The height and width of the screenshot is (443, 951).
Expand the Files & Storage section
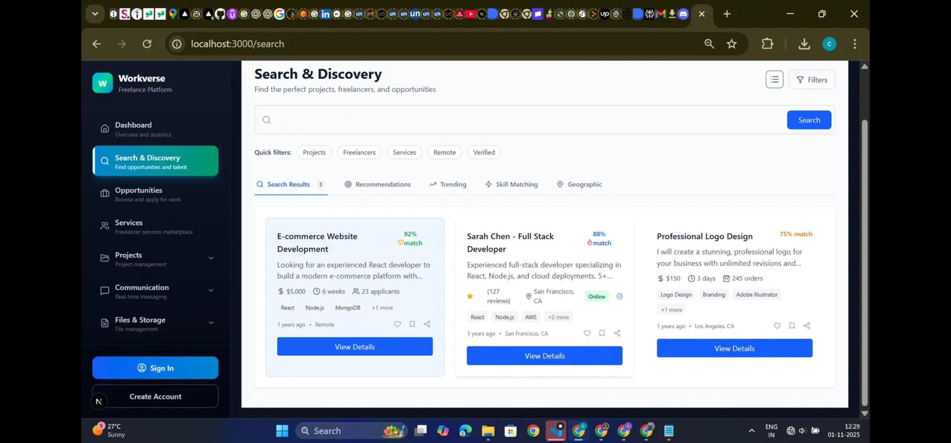pyautogui.click(x=211, y=323)
